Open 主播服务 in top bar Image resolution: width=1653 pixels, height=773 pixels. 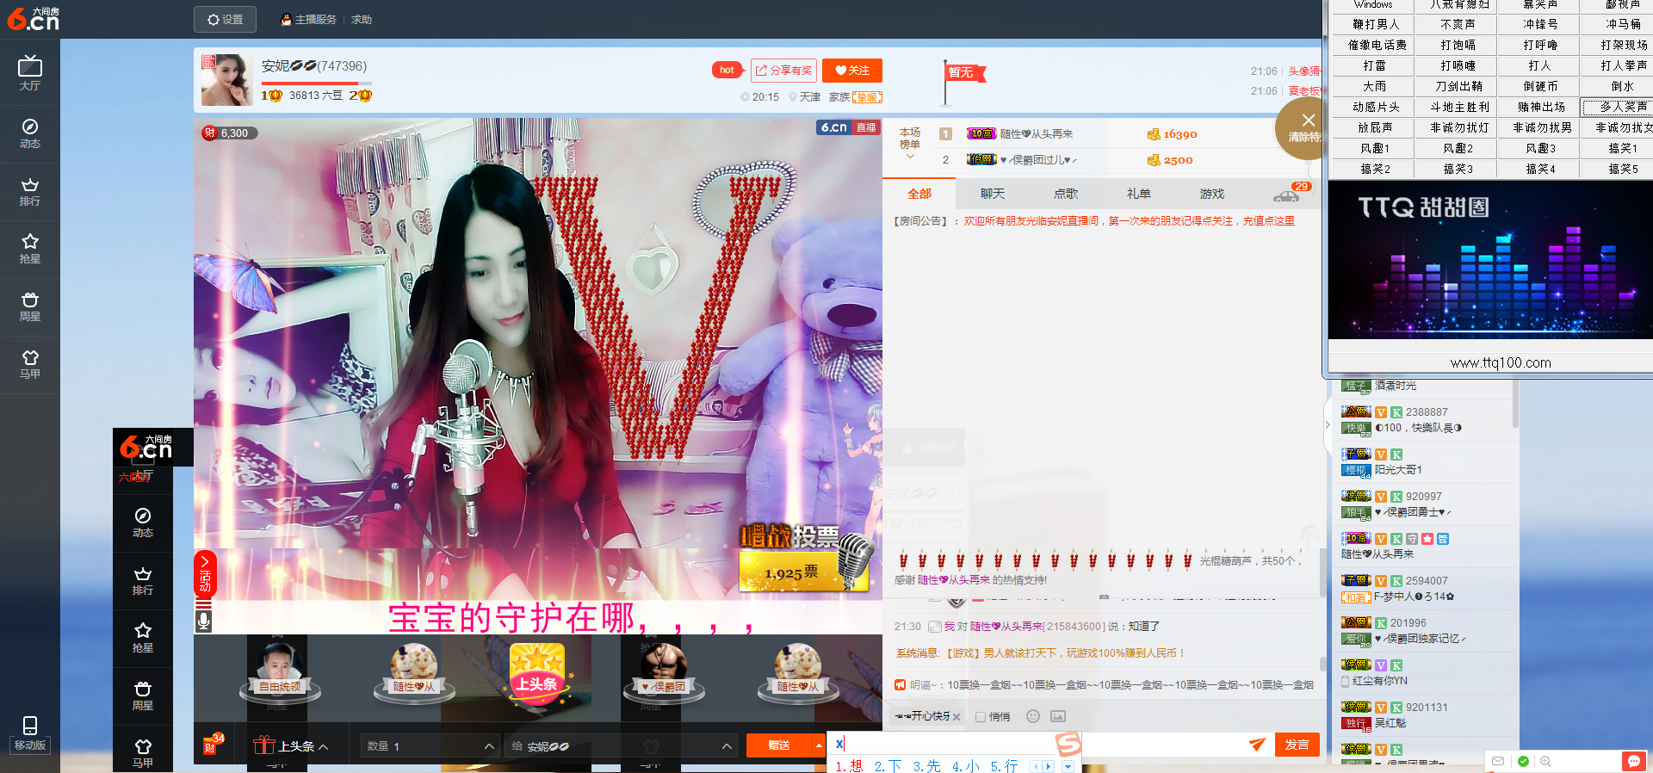click(309, 19)
